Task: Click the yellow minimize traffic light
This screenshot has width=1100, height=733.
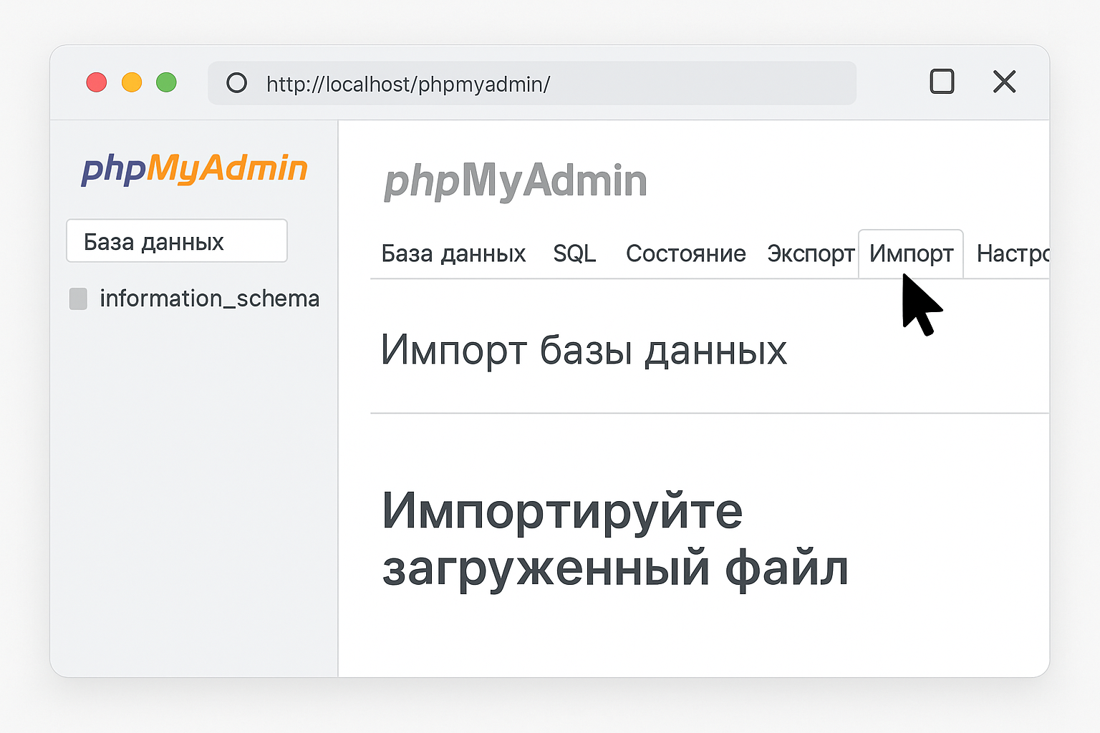Action: (132, 82)
